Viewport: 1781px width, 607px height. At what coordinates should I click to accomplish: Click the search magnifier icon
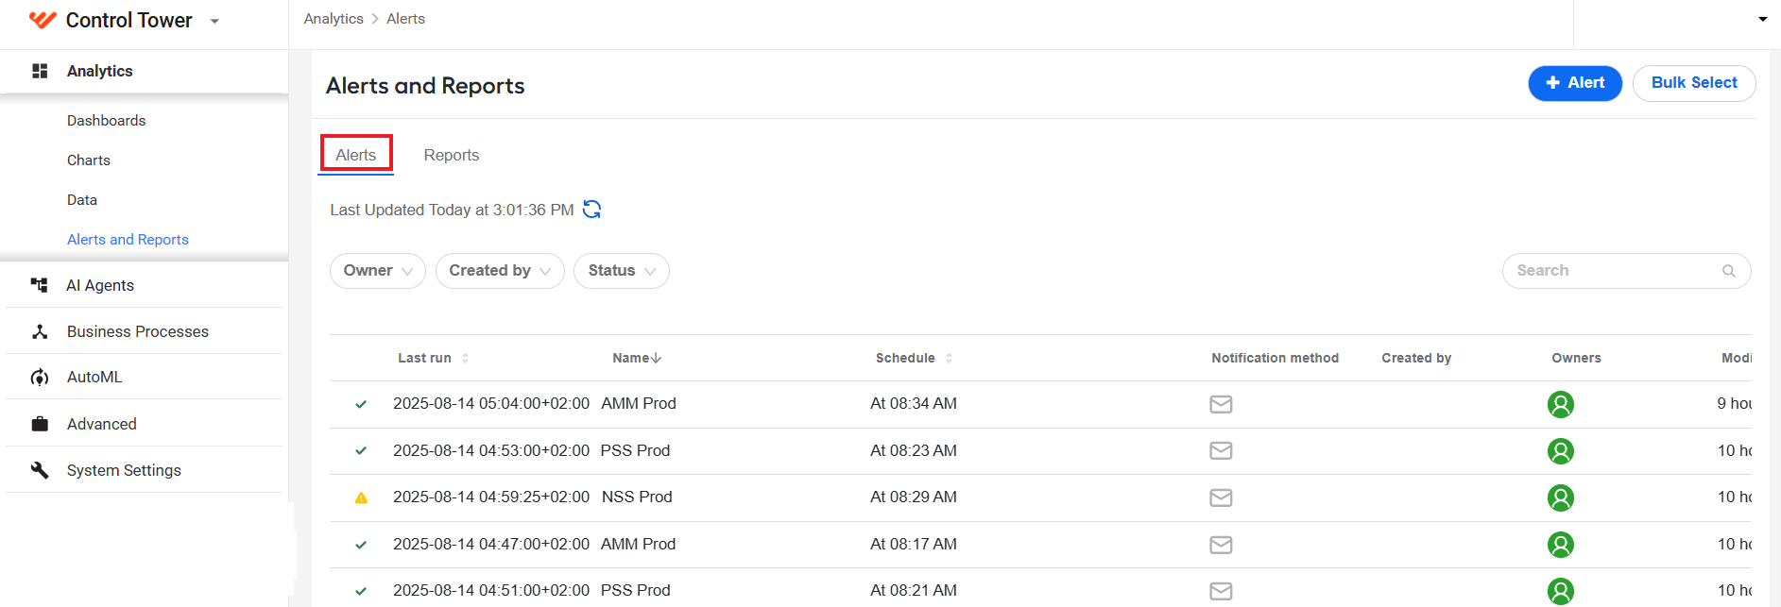[1729, 271]
